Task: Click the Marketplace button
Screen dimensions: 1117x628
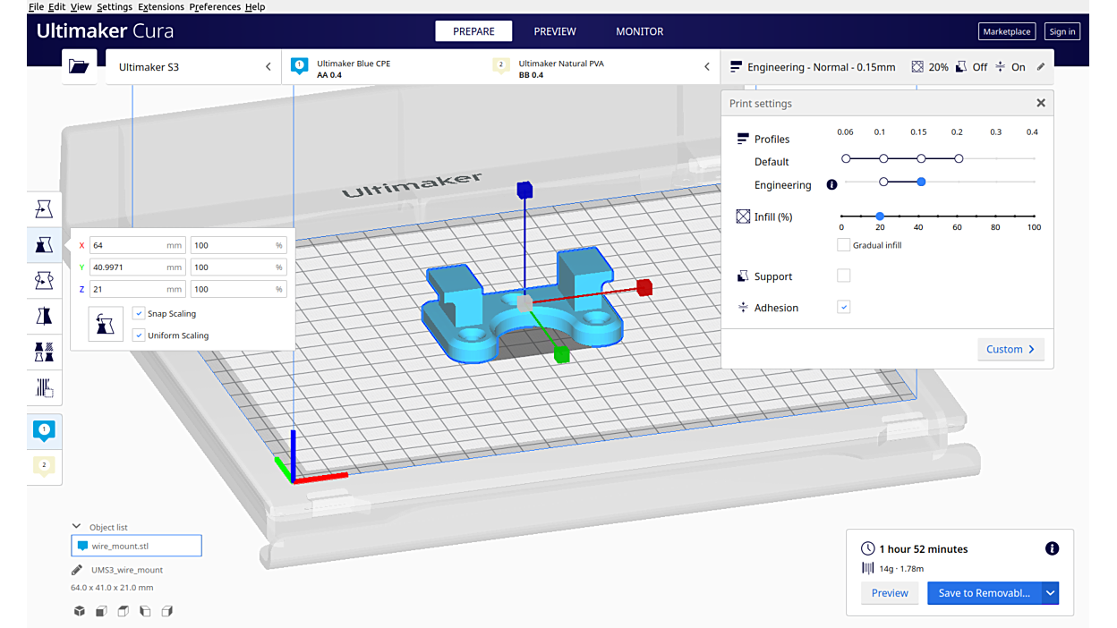Action: [1007, 31]
